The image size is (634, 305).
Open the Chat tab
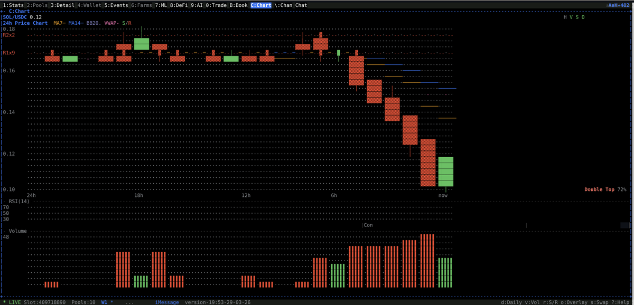coord(301,5)
